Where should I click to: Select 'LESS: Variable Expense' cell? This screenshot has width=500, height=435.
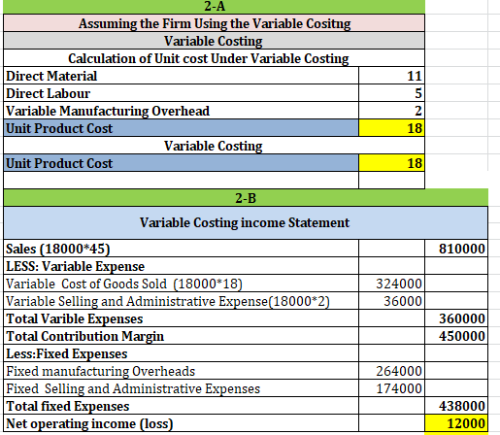[x=181, y=266]
